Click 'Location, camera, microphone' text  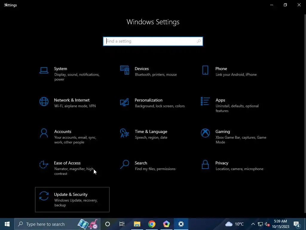pos(239,169)
